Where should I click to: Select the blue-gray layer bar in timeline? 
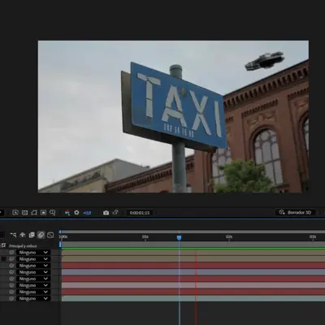tap(193, 272)
